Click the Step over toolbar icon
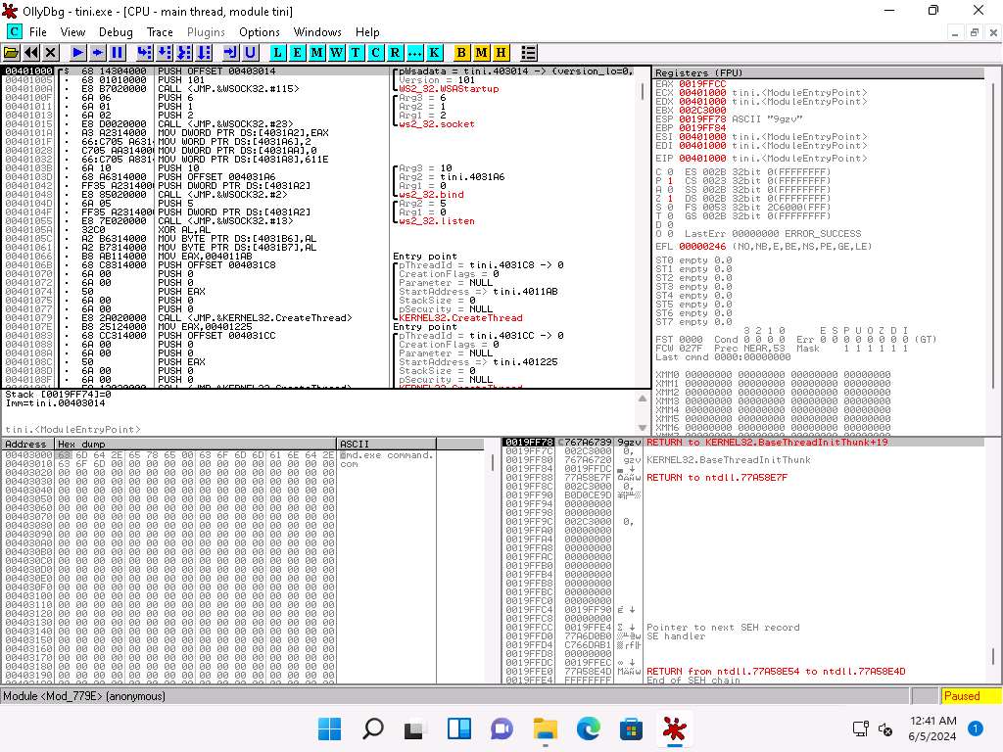The image size is (1003, 752). coord(165,52)
